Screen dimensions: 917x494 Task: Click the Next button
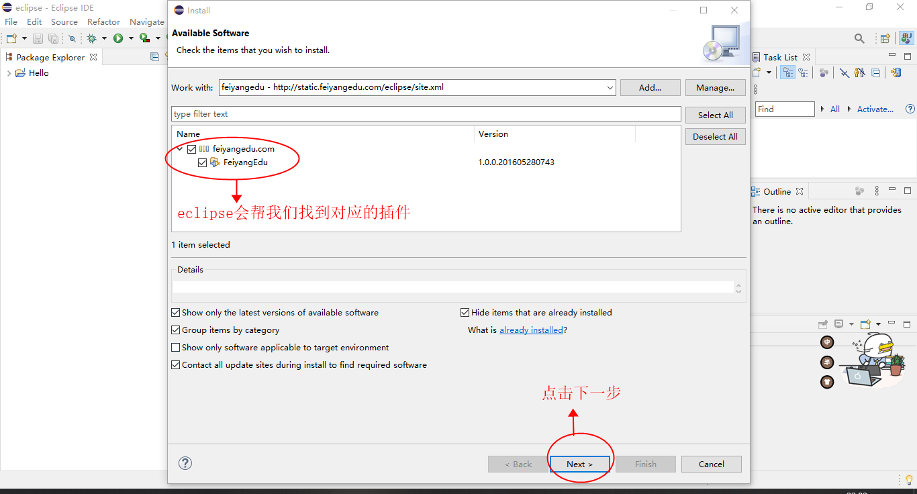pos(579,464)
